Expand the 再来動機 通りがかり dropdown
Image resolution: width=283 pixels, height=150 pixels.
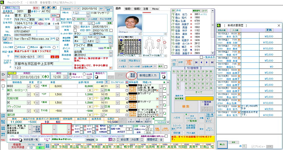click(x=111, y=55)
